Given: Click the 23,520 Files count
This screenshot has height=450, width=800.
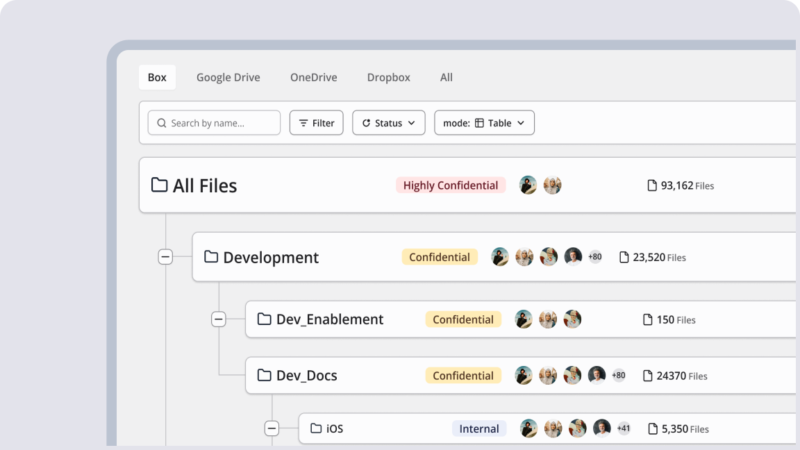Looking at the screenshot, I should click(x=659, y=257).
